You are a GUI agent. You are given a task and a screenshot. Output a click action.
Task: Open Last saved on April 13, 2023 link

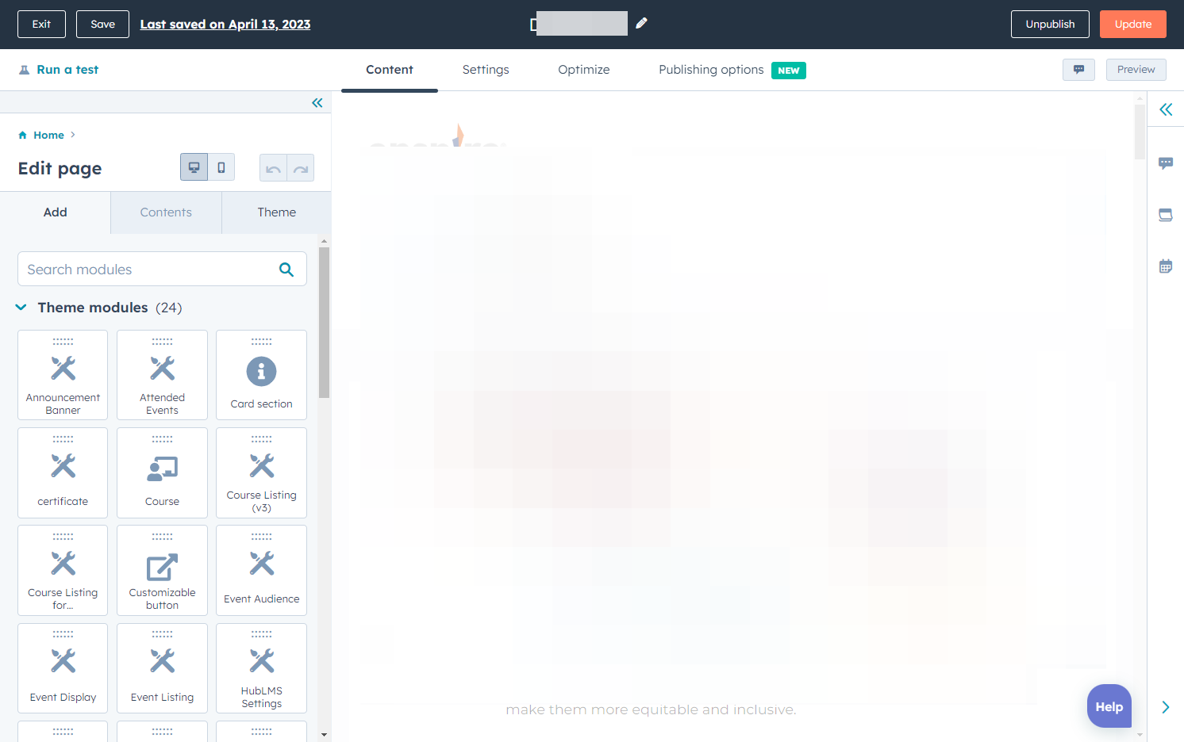click(x=225, y=25)
